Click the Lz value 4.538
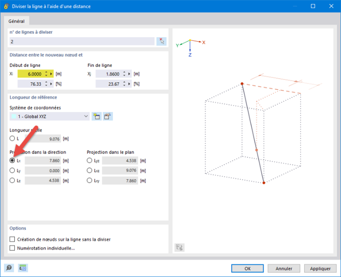The width and height of the screenshot is (341, 277). click(x=43, y=180)
